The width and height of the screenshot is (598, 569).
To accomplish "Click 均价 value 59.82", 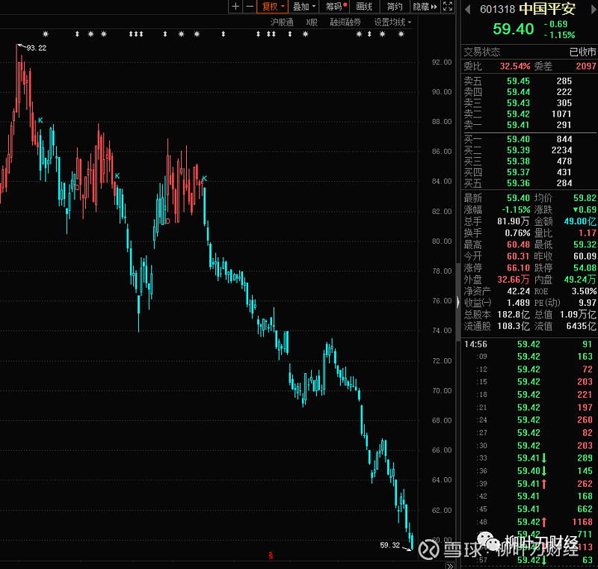I will 585,198.
